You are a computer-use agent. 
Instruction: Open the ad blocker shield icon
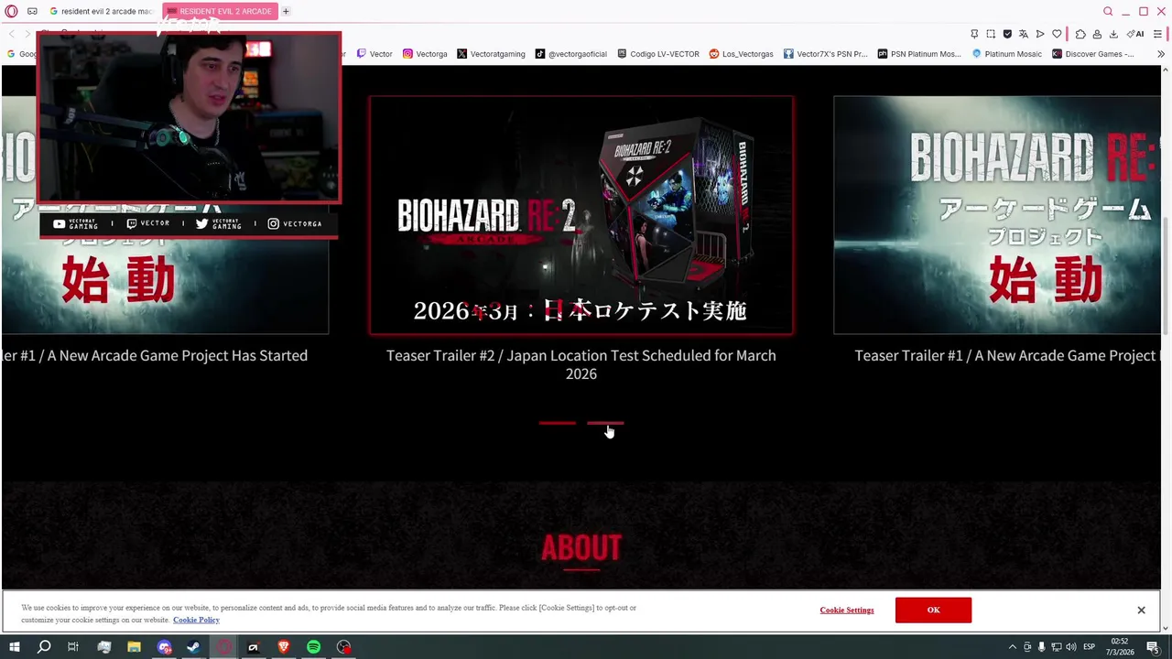click(x=1007, y=34)
